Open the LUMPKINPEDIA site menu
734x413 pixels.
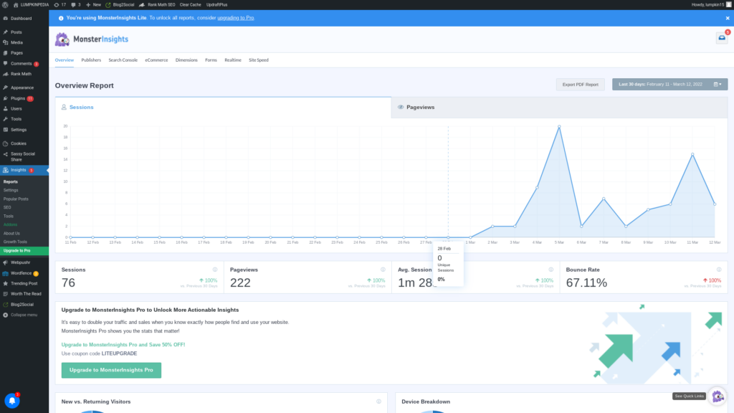[30, 5]
